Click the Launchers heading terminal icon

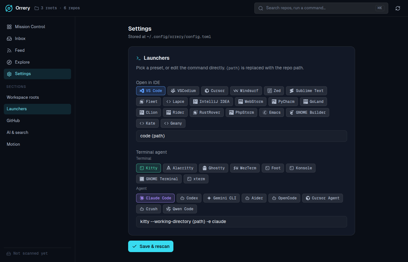pos(138,58)
